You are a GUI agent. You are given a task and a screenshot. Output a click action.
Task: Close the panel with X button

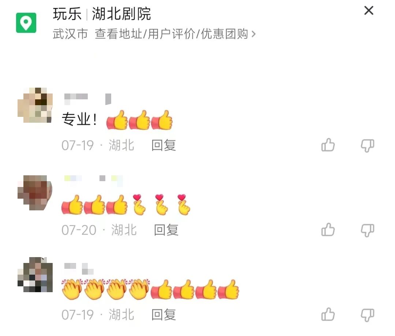coord(369,11)
